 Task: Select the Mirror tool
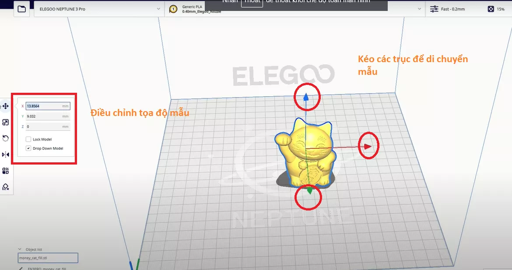[6, 154]
